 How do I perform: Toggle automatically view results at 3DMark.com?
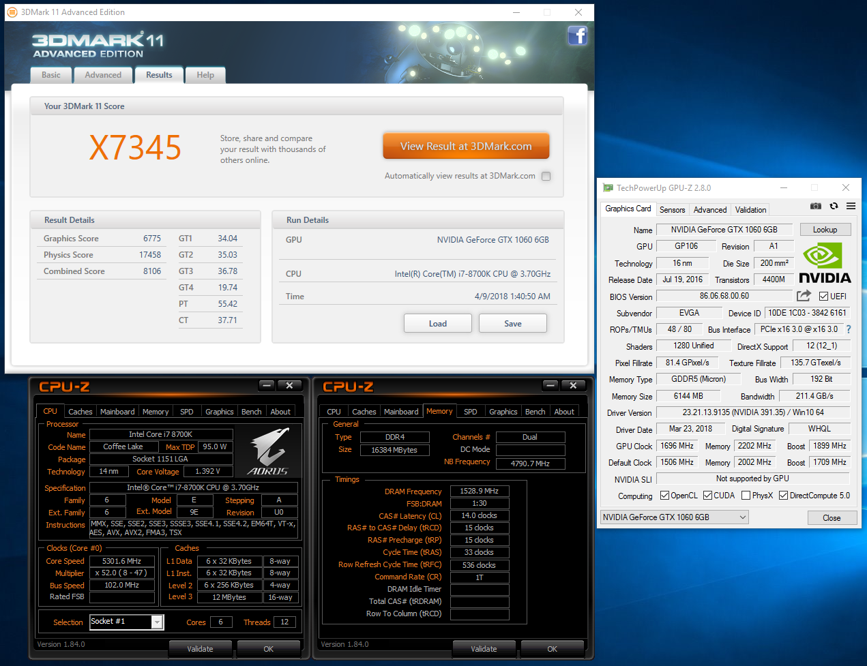(546, 176)
